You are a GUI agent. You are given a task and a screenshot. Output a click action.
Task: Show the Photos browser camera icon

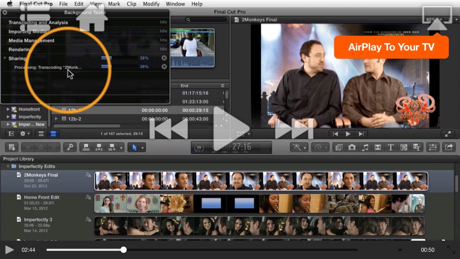click(x=352, y=147)
